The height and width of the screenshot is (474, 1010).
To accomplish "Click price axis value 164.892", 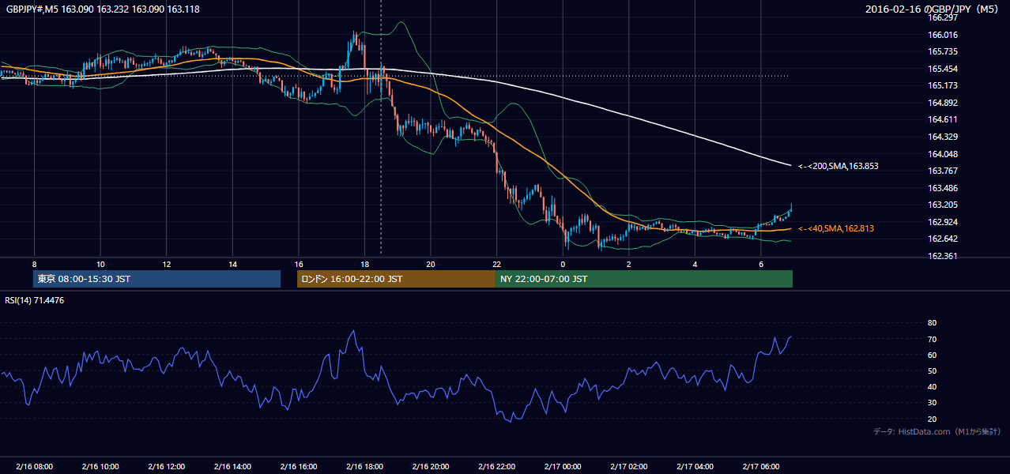I will 943,103.
